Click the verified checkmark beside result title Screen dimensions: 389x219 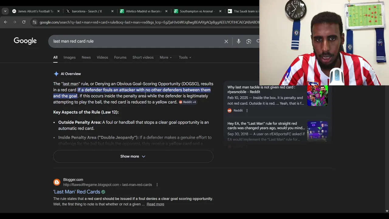click(x=103, y=192)
